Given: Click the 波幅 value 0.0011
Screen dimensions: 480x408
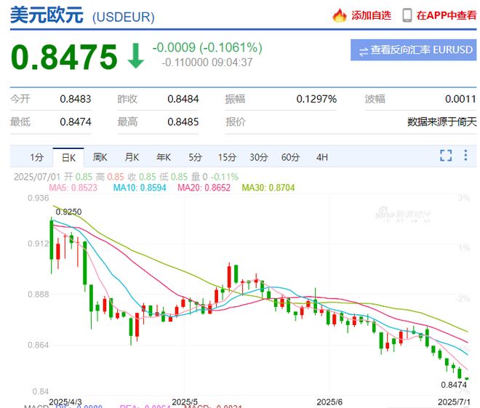Looking at the screenshot, I should 460,99.
